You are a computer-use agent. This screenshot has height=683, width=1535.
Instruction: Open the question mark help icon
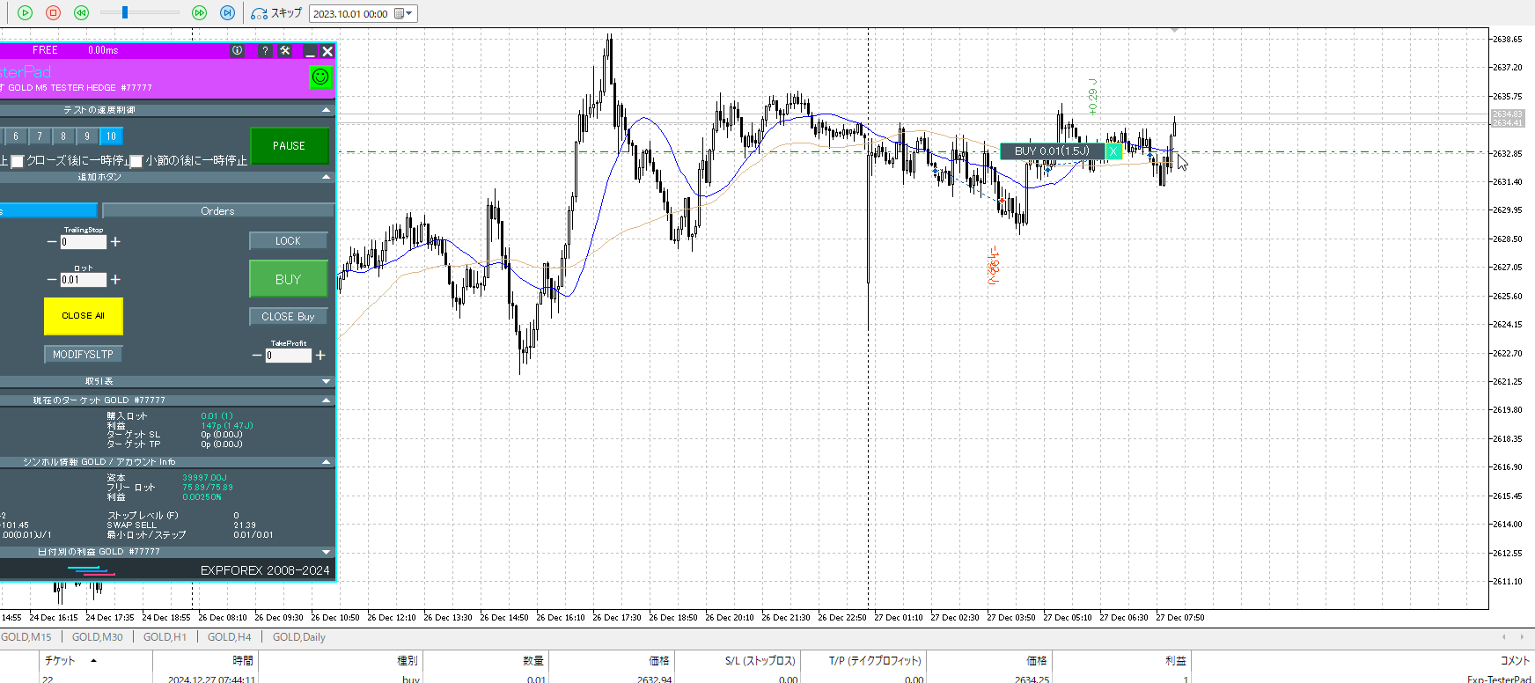point(265,51)
